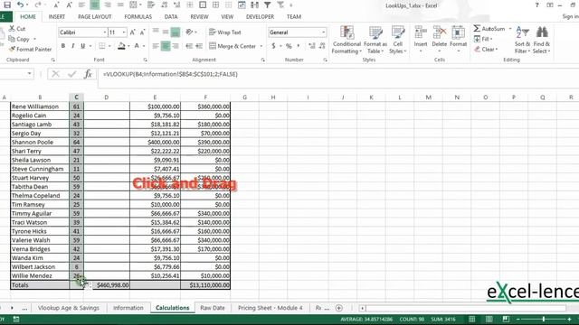
Task: Click the Borders icon
Action: coord(102,46)
